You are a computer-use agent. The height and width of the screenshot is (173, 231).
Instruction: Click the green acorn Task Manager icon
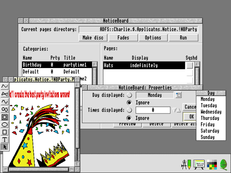223,164
